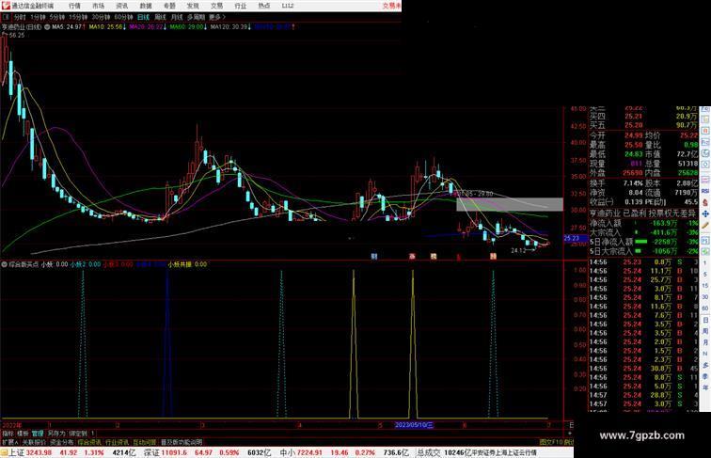Open the 行情 menu
This screenshot has width=711, height=458.
point(74,6)
